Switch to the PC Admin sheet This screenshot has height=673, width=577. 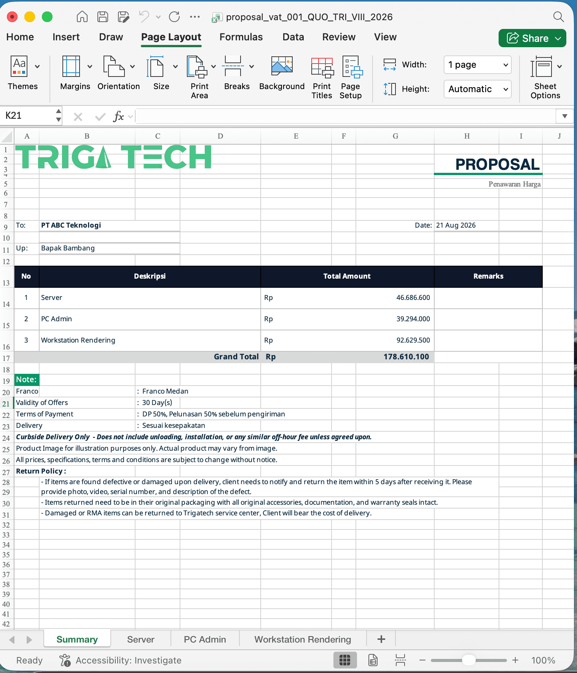pos(205,640)
